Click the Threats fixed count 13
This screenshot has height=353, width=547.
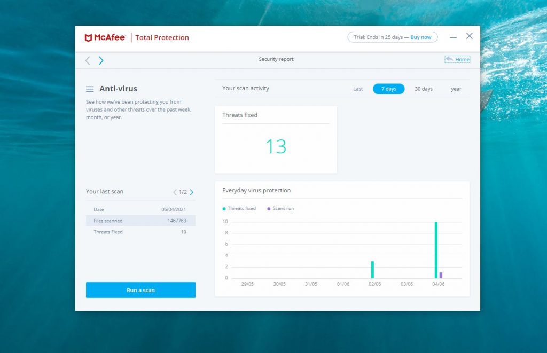coord(276,146)
